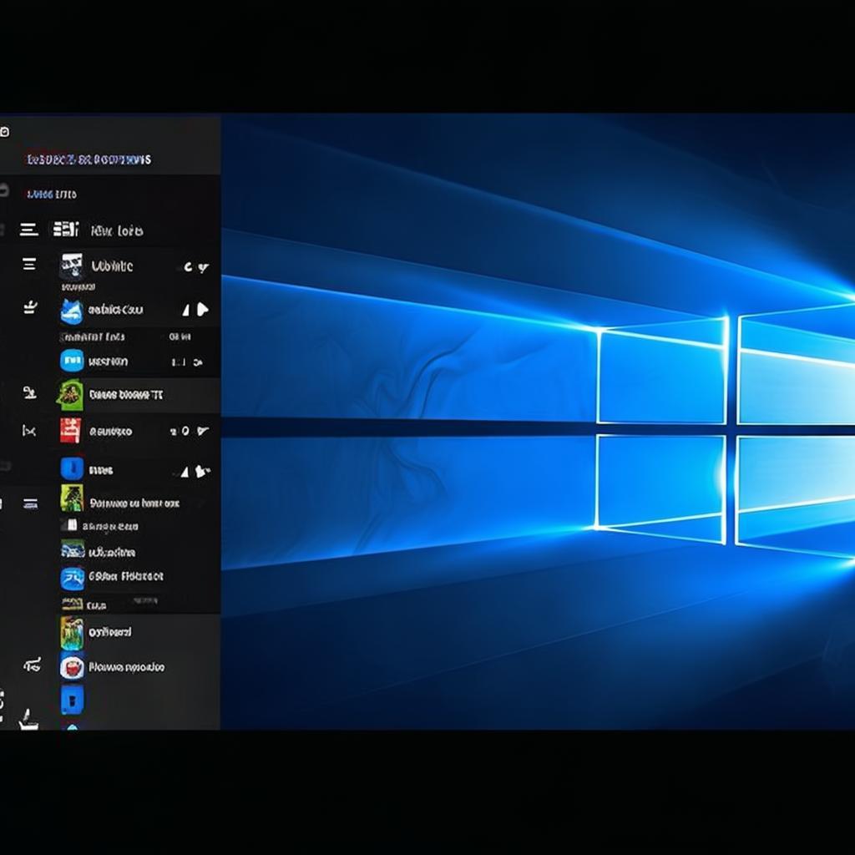Screen dimensions: 855x855
Task: Click the download-tray sidebar icon beside fox app
Action: pyautogui.click(x=30, y=308)
